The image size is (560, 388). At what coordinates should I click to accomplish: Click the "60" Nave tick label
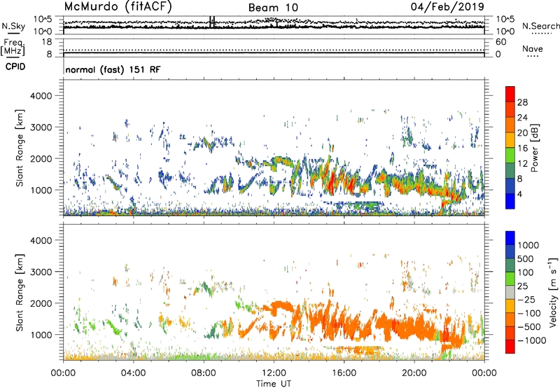tap(501, 42)
